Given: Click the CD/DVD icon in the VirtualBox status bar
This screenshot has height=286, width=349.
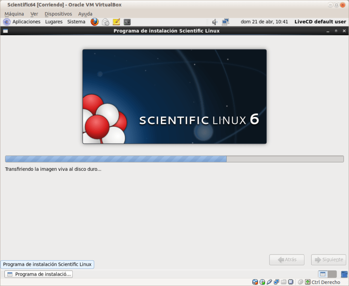Looking at the screenshot, I should pos(263,282).
